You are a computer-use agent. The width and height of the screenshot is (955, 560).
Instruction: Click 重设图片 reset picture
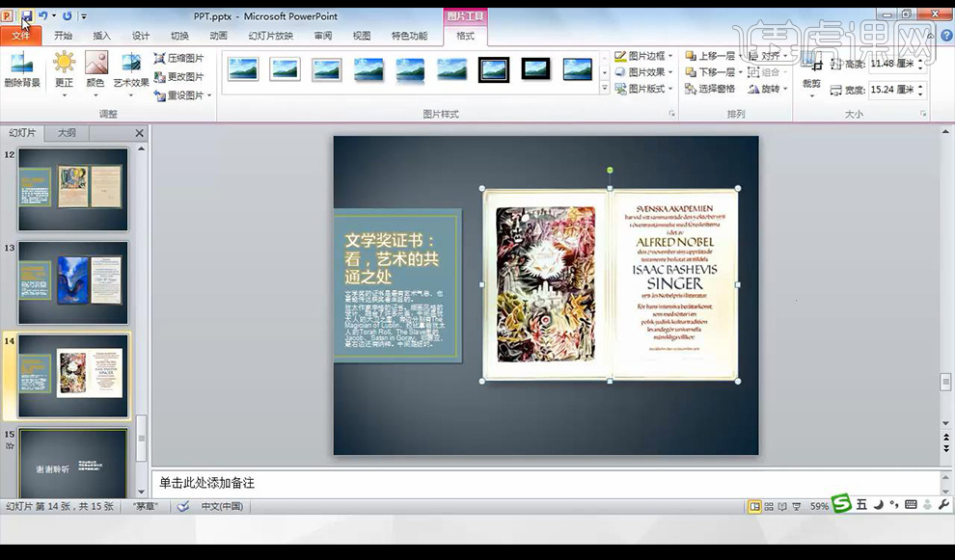[x=178, y=95]
